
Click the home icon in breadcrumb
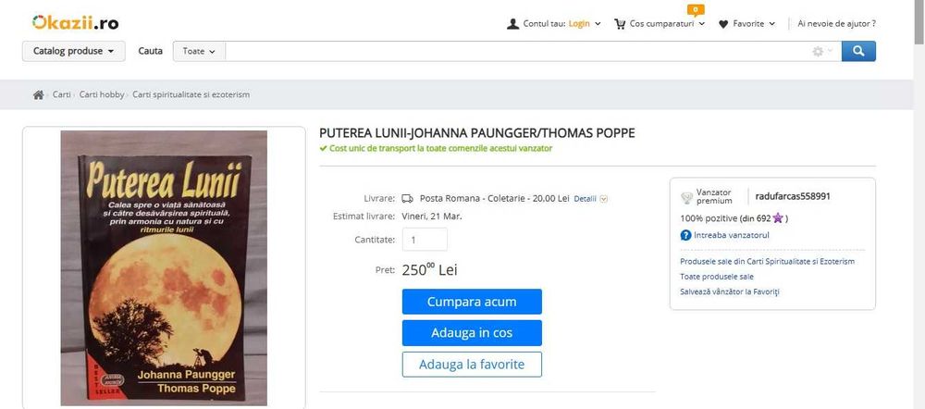38,94
